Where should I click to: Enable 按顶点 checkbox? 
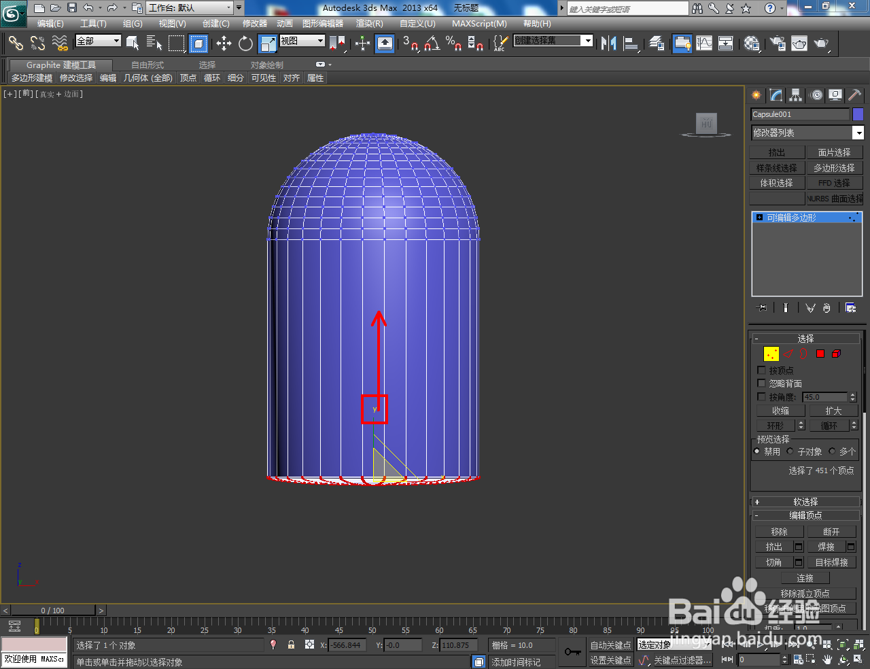click(761, 371)
